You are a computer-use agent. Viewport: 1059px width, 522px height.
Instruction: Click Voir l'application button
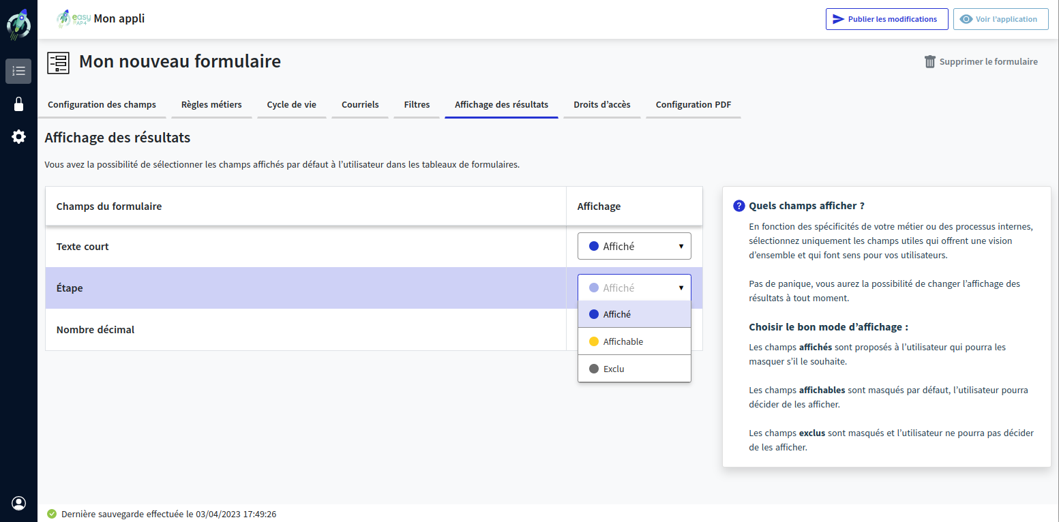tap(1000, 19)
